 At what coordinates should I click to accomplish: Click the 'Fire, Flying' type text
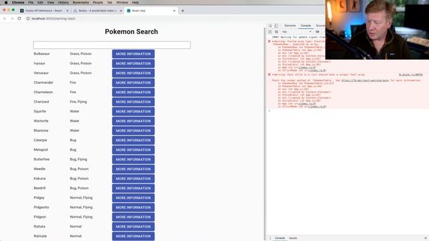[78, 102]
